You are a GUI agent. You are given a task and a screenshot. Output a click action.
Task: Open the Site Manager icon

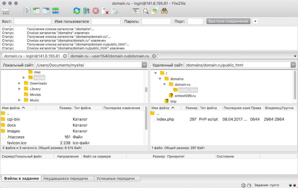coord(6,11)
